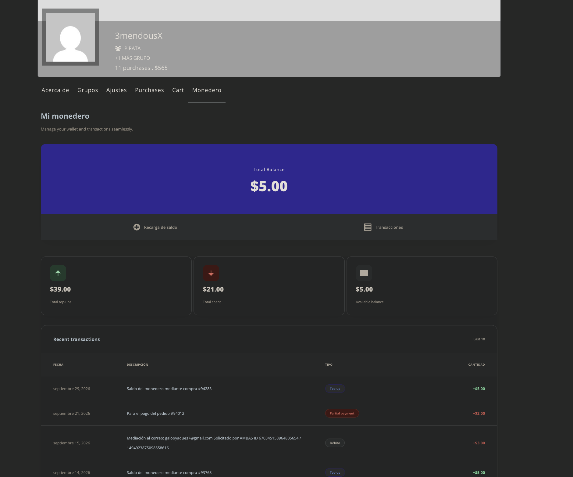The width and height of the screenshot is (573, 477).
Task: Click the 3mendousX username
Action: tap(139, 36)
